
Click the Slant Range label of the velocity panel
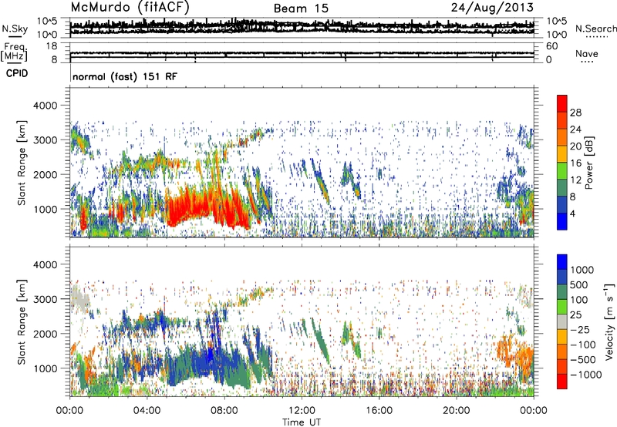(22, 322)
